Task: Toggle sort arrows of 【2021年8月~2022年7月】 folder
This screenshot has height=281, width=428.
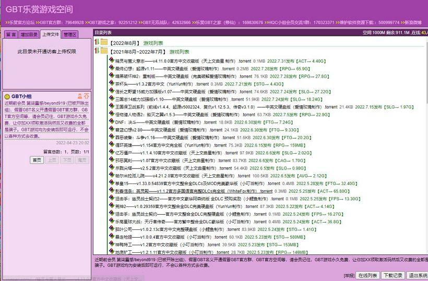Action: 97,51
